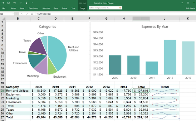Select the highlighted column I header

(141, 19)
